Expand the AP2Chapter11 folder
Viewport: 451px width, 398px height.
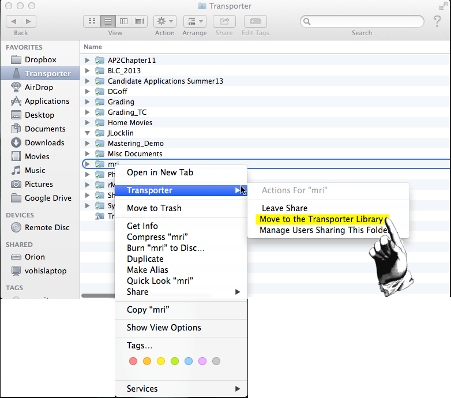pyautogui.click(x=87, y=60)
